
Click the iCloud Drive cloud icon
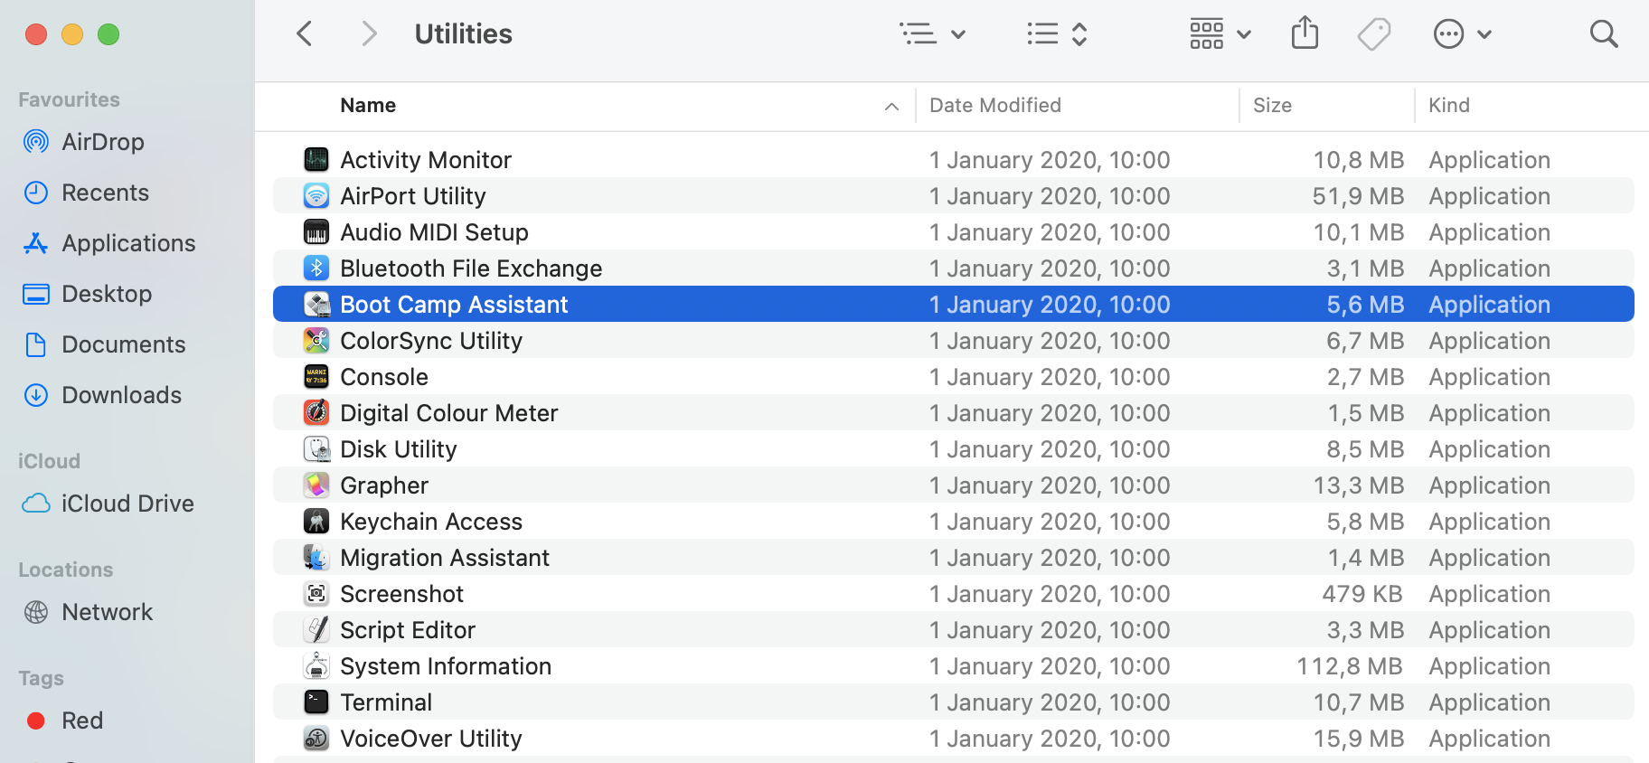[36, 504]
